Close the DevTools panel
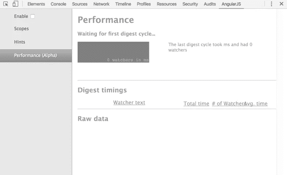 (x=282, y=4)
